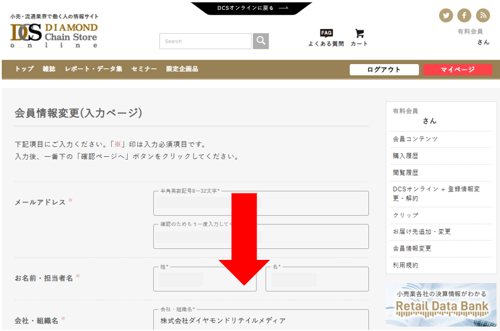The height and width of the screenshot is (331, 500).
Task: Focus the Search text field
Action: (205, 41)
